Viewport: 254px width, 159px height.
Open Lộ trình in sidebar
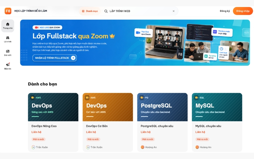[8, 39]
